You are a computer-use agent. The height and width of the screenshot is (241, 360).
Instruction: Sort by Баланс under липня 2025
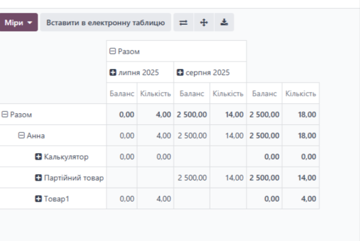(x=122, y=94)
